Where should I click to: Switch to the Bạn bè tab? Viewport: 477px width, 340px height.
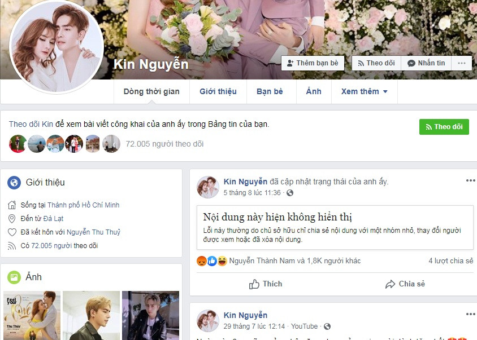point(271,91)
